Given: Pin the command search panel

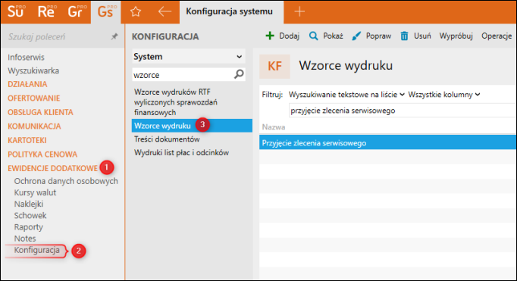Looking at the screenshot, I should (114, 36).
